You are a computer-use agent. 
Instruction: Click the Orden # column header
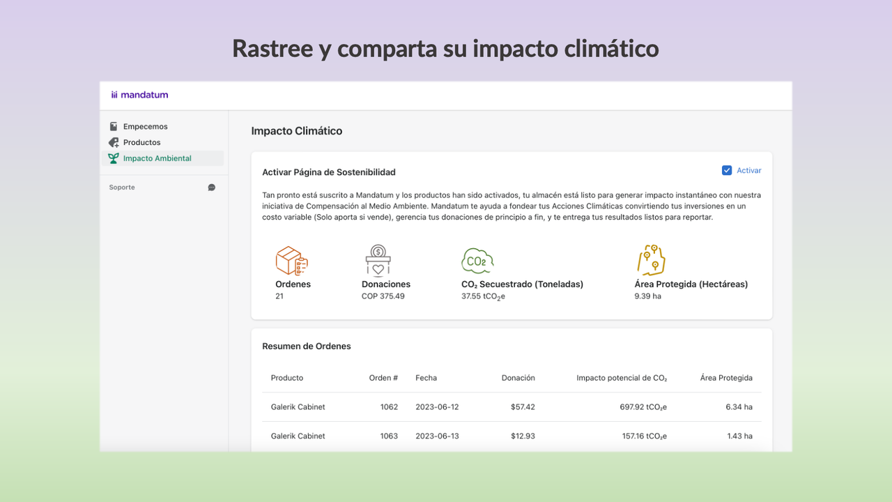383,378
